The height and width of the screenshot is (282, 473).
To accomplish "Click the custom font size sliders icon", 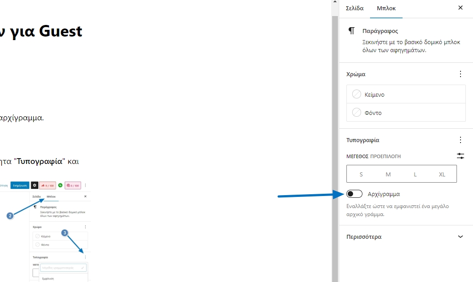I will tap(461, 156).
